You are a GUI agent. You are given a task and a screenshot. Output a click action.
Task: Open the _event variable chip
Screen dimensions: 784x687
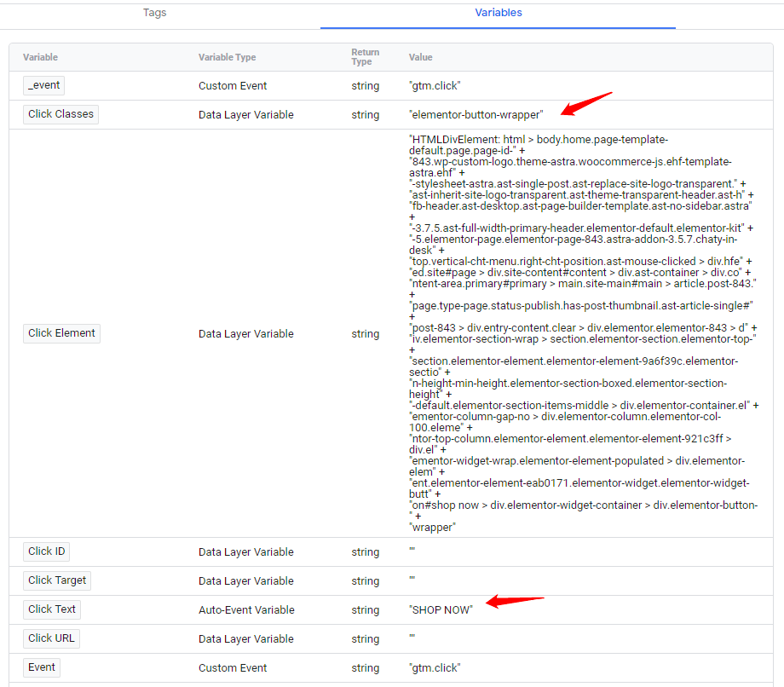tap(44, 85)
